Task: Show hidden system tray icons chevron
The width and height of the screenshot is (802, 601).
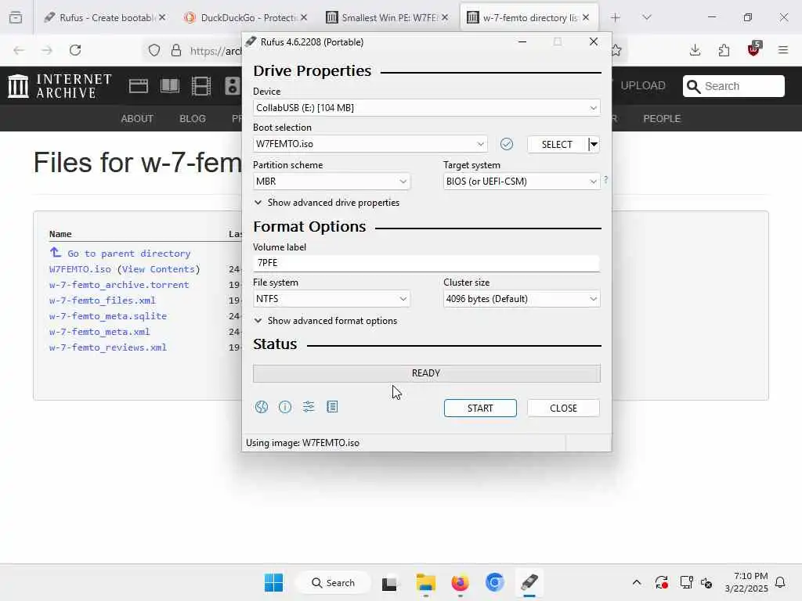Action: [x=636, y=582]
